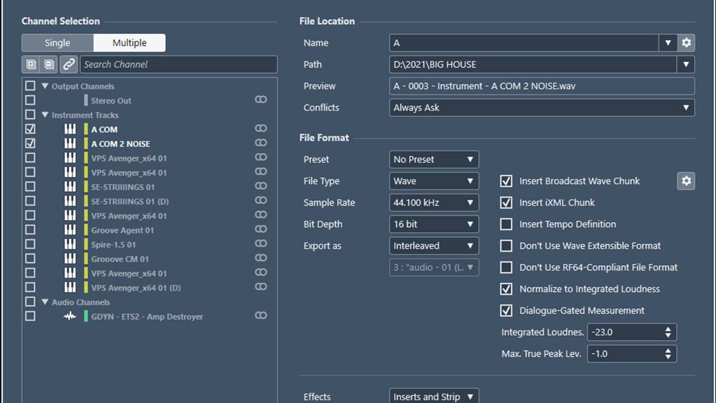Click the expand all channels icon
This screenshot has height=403, width=716.
31,64
